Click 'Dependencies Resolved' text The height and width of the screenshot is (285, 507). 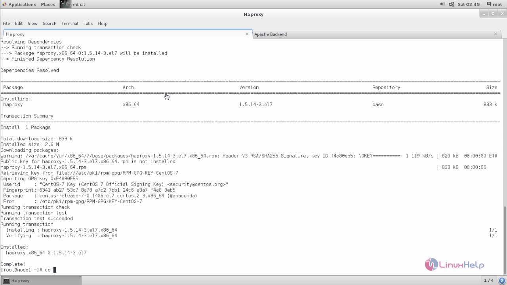30,70
